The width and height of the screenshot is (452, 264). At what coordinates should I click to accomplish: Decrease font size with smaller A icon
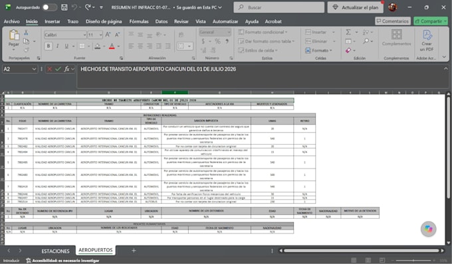(118, 34)
